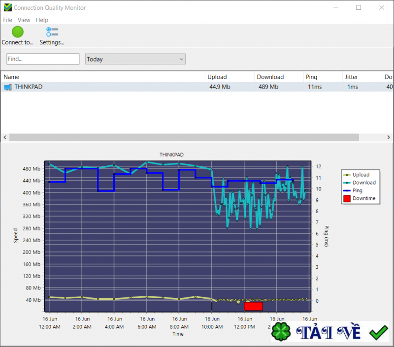394x347 pixels.
Task: Click the Download legend marker
Action: [347, 183]
